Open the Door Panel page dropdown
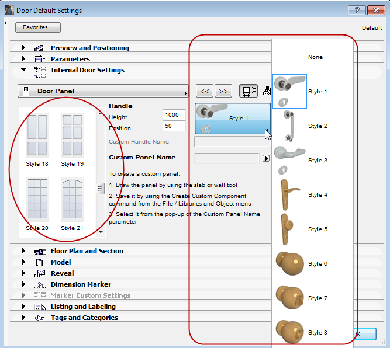This screenshot has height=348, width=390. (103, 91)
